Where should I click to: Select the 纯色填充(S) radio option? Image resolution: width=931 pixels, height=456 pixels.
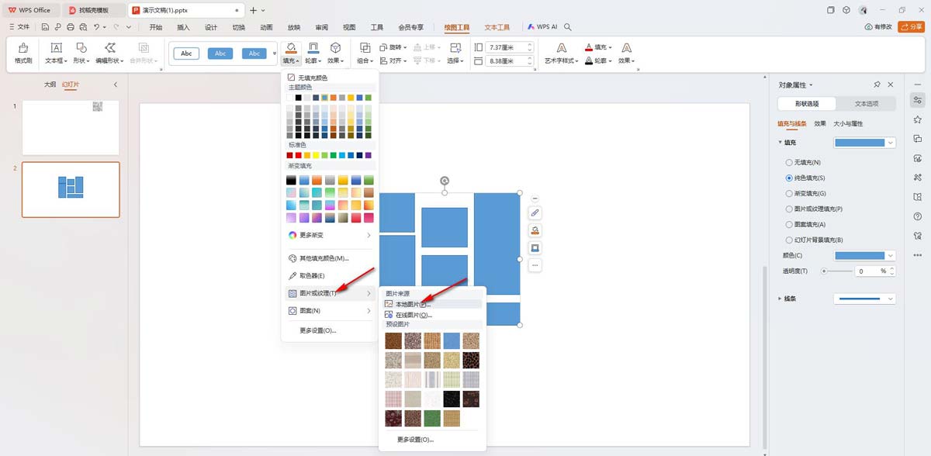(790, 178)
